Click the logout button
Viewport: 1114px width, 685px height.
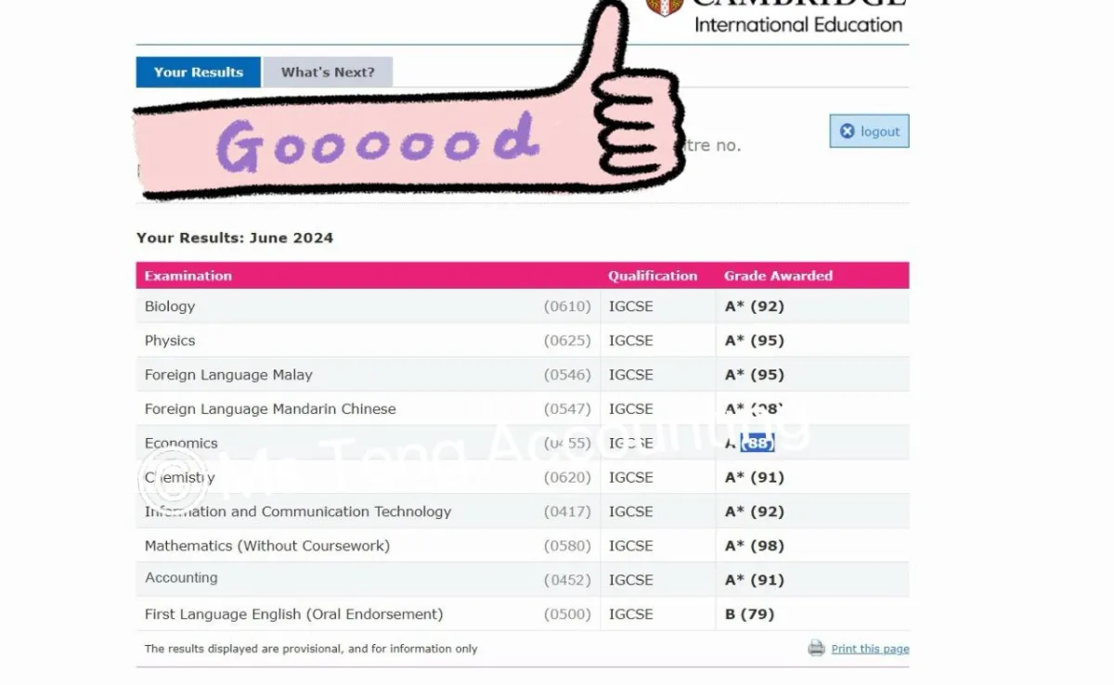(869, 131)
